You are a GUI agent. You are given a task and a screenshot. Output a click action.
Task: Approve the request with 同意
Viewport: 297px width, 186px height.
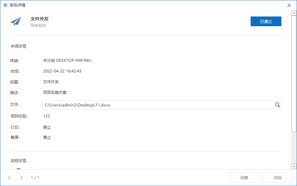click(x=244, y=178)
